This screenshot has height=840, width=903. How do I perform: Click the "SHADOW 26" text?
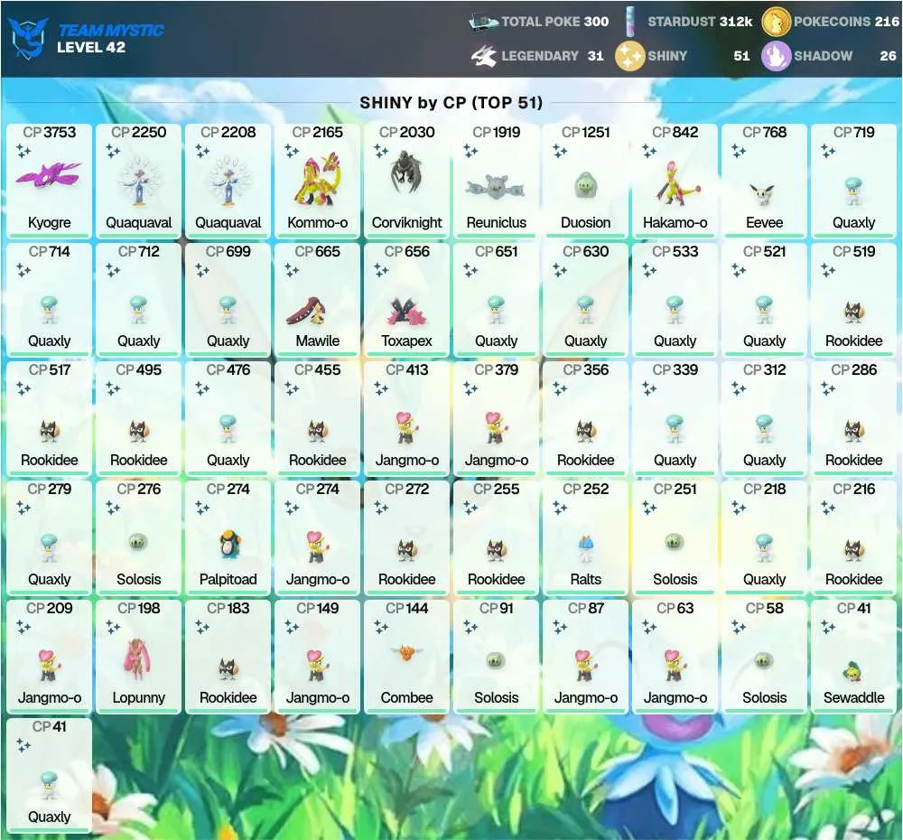(x=845, y=56)
